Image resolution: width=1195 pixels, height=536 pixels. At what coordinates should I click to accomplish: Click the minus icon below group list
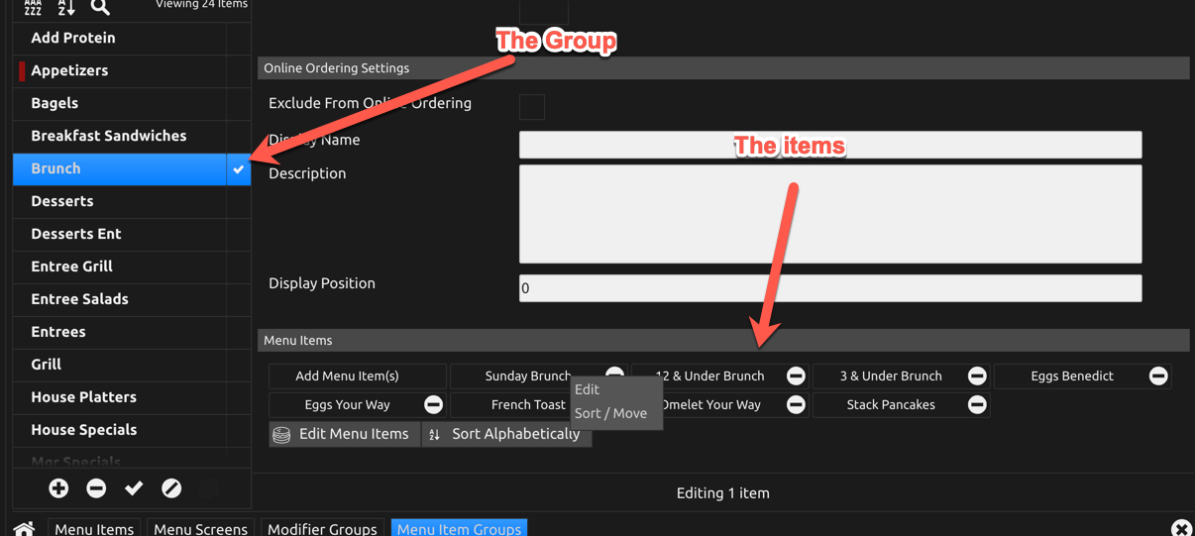point(96,488)
